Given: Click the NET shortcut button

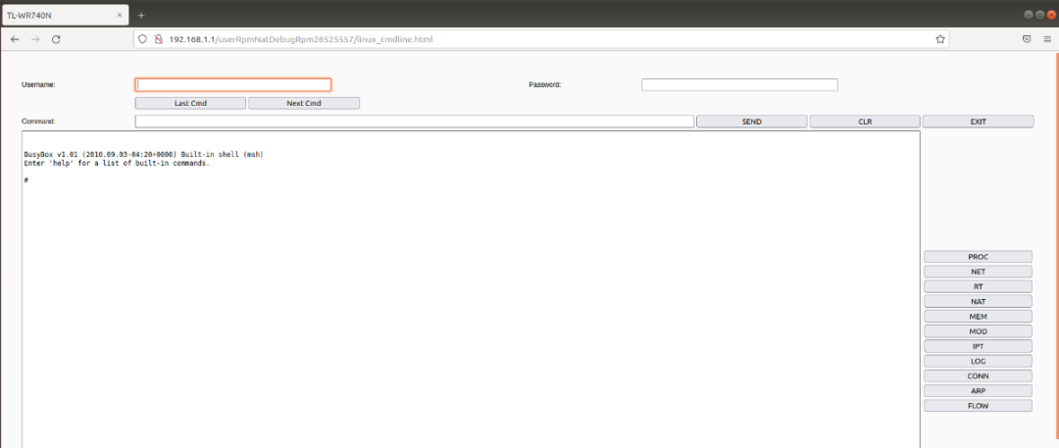Looking at the screenshot, I should (978, 272).
